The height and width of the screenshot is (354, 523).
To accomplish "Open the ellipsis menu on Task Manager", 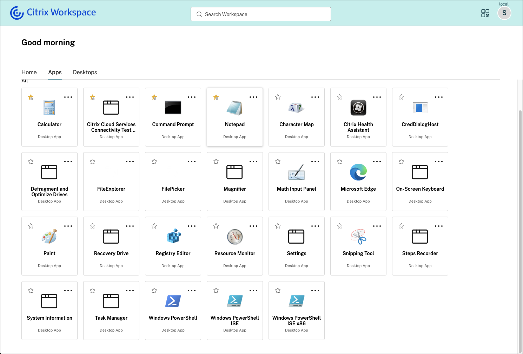I will 130,291.
